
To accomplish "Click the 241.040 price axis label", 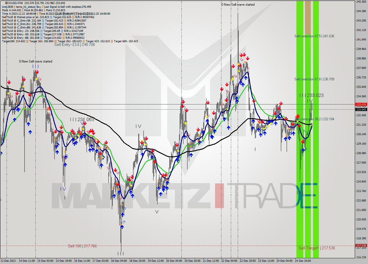I will tap(361, 40).
